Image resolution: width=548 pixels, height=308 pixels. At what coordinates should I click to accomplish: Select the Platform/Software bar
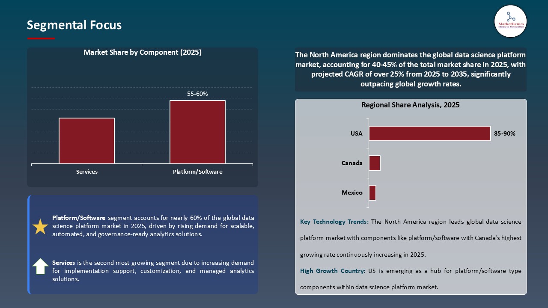(x=197, y=132)
